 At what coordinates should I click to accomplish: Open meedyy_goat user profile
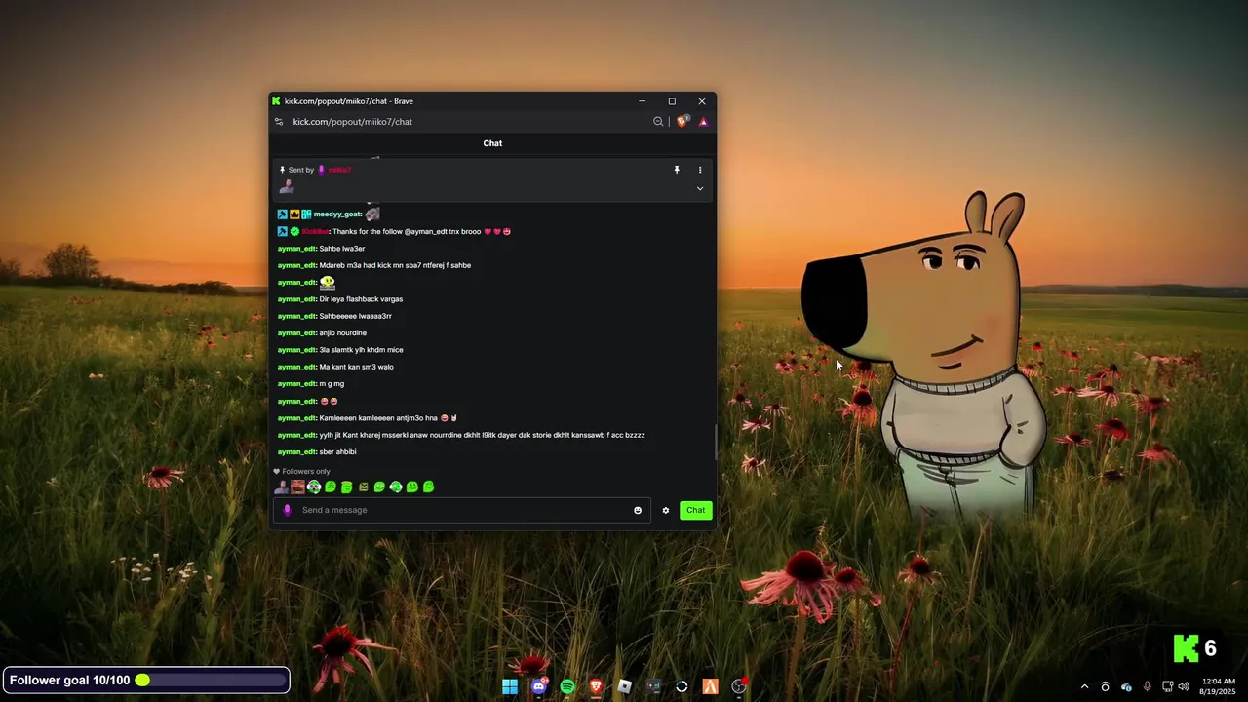337,214
